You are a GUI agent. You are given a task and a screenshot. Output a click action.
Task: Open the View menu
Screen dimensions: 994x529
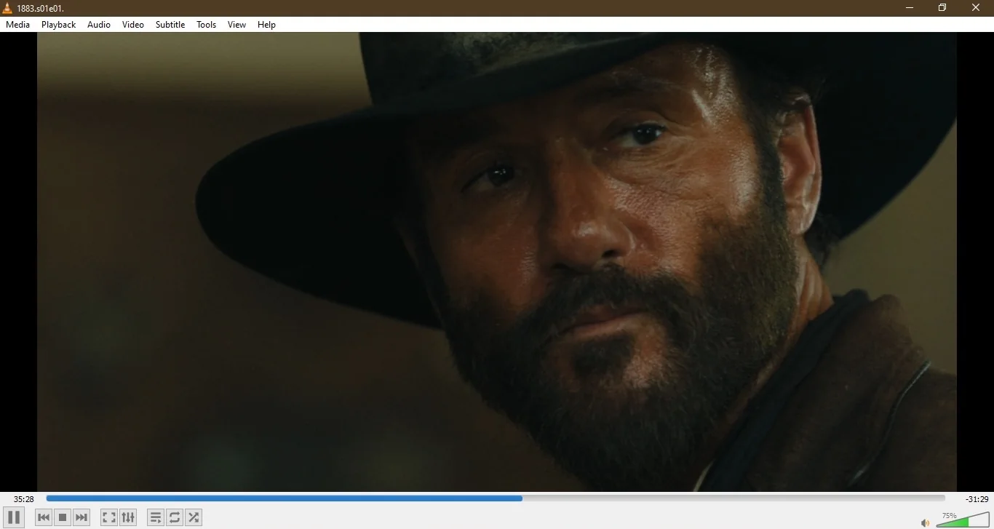click(x=237, y=25)
